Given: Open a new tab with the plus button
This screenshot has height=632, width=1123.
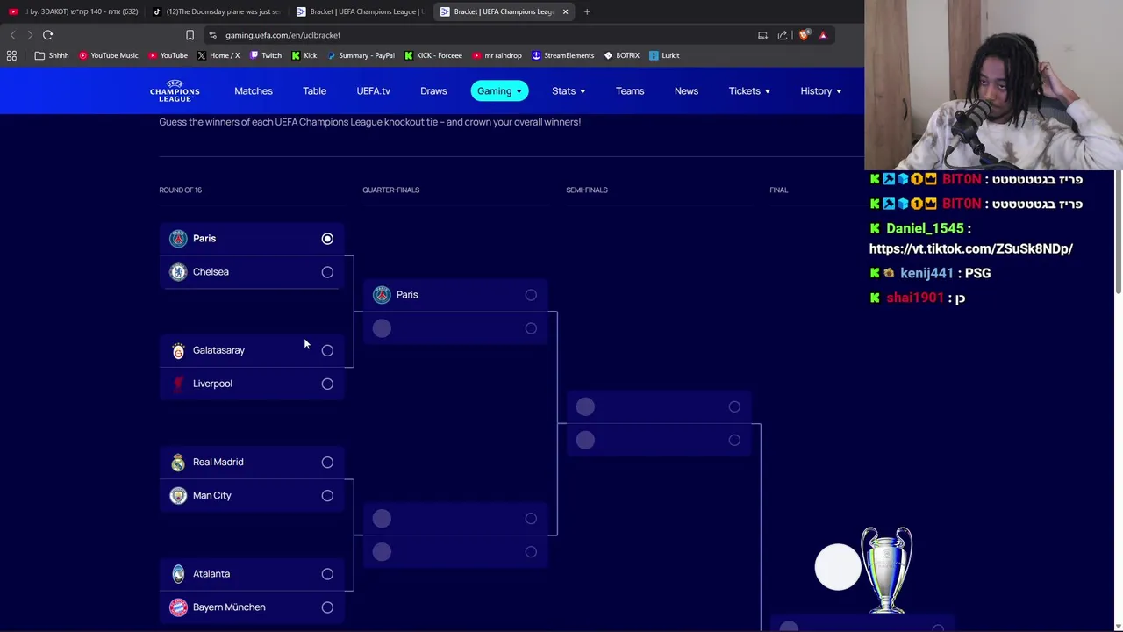Looking at the screenshot, I should pyautogui.click(x=587, y=11).
